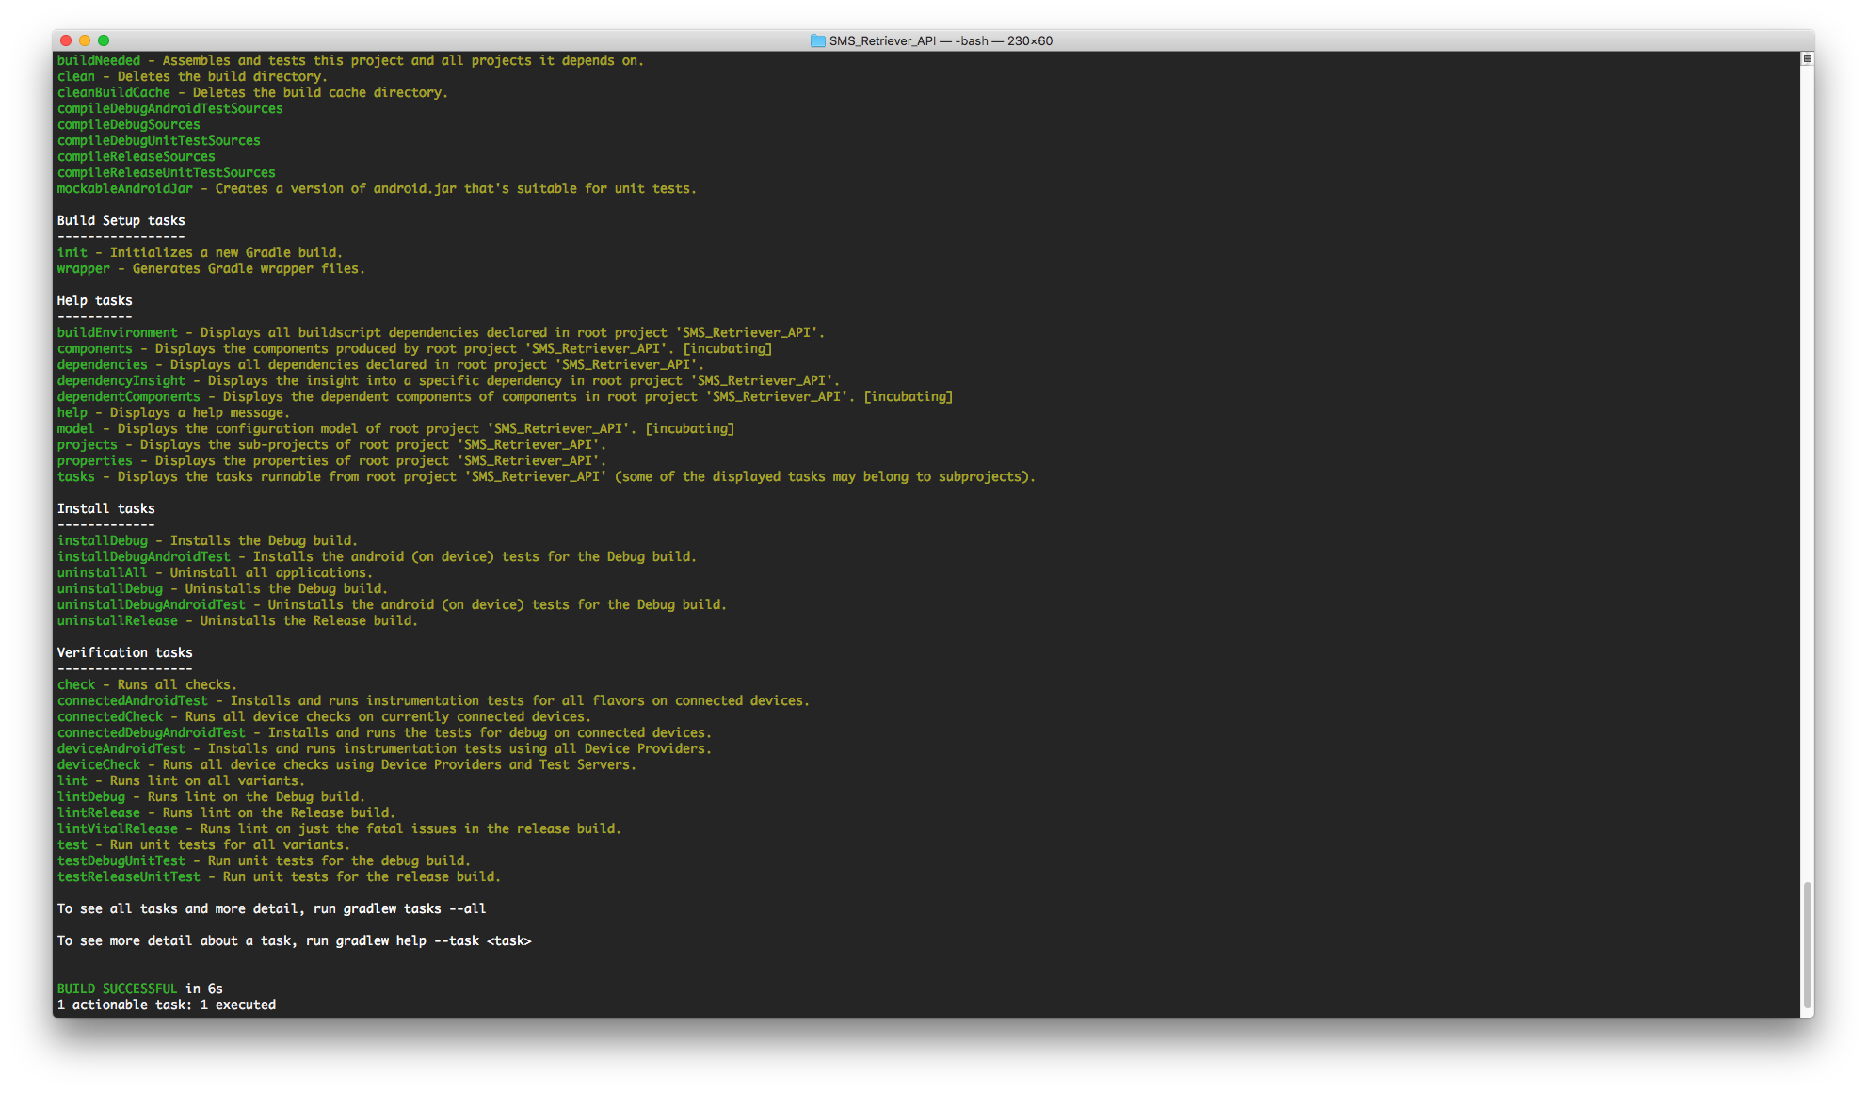This screenshot has height=1093, width=1867.
Task: Click the '[incubating]' tag on the model line
Action: [x=690, y=428]
